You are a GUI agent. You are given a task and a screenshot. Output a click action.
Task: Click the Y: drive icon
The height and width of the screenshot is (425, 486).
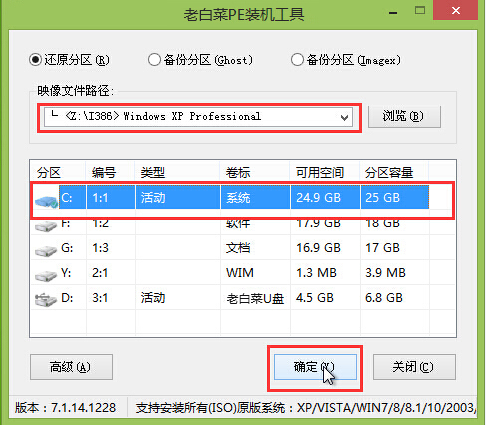(46, 276)
